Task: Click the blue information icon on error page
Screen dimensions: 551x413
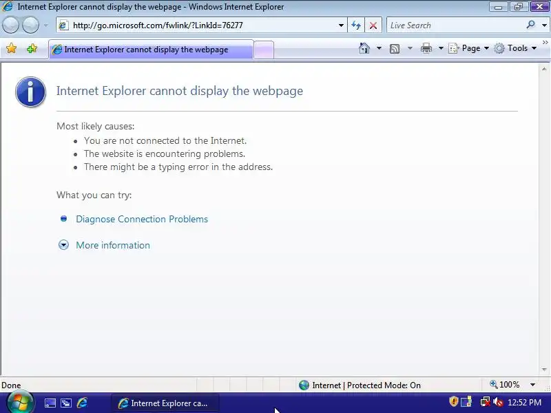Action: pyautogui.click(x=30, y=92)
